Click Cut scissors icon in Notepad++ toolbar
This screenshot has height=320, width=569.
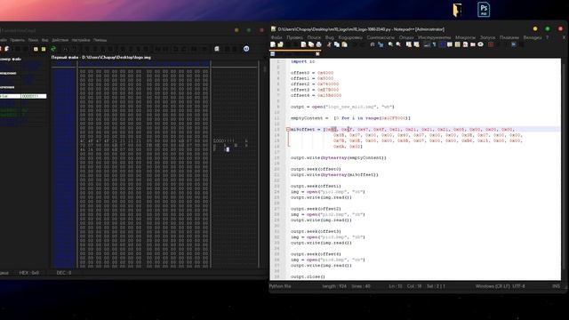click(329, 44)
